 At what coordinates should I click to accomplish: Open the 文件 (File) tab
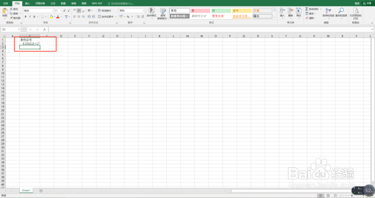tap(6, 3)
